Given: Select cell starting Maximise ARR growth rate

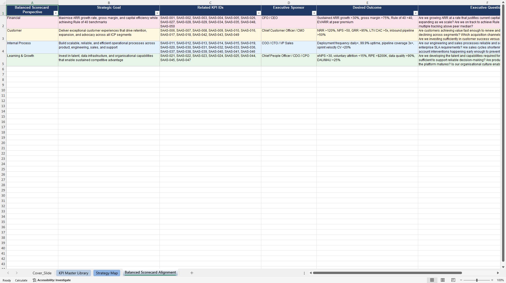Looking at the screenshot, I should pyautogui.click(x=109, y=22).
